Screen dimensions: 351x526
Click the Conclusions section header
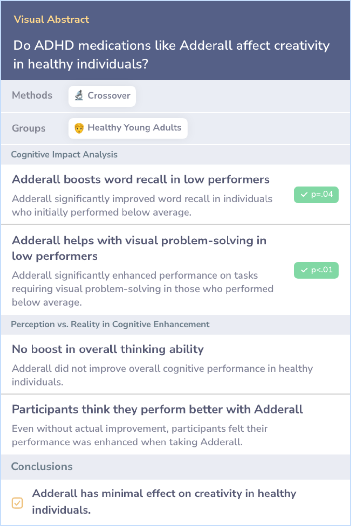pos(42,467)
